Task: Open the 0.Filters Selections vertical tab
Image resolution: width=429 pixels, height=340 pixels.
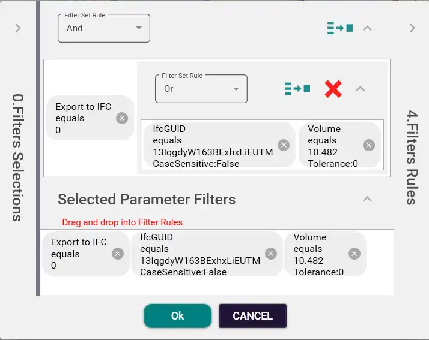Action: (x=19, y=158)
